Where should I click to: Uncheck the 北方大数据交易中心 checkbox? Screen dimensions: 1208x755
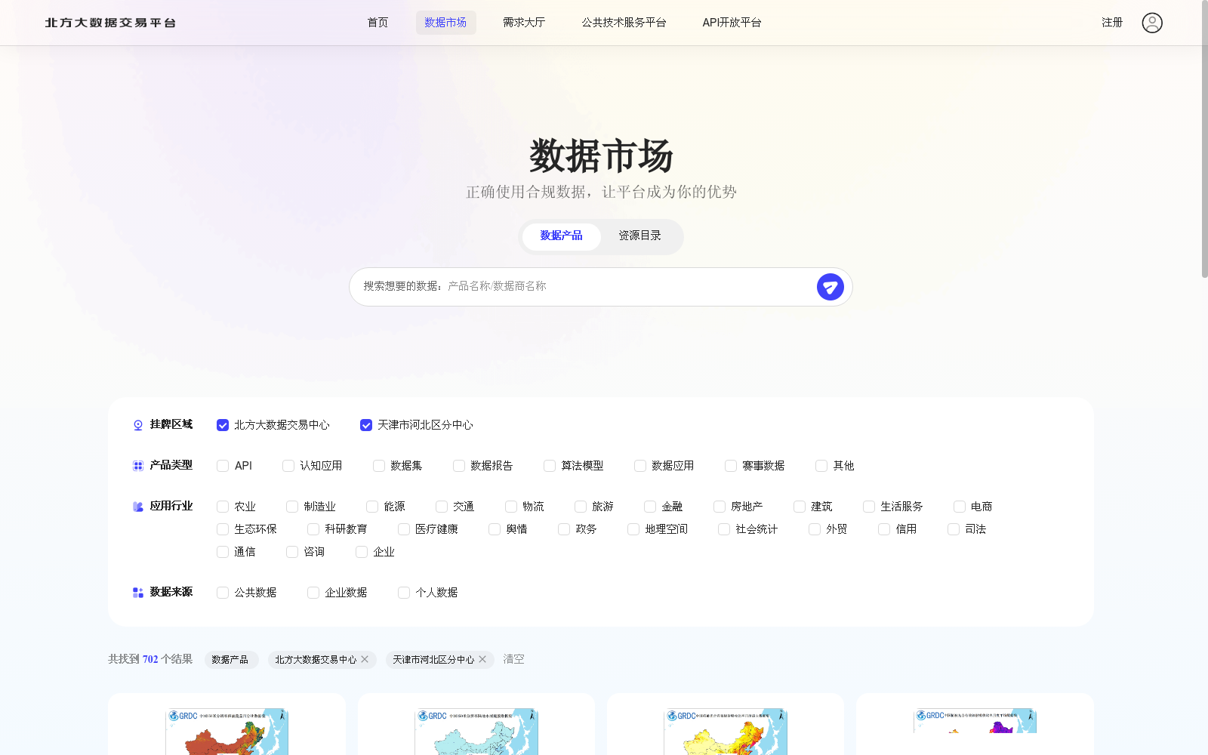click(222, 425)
